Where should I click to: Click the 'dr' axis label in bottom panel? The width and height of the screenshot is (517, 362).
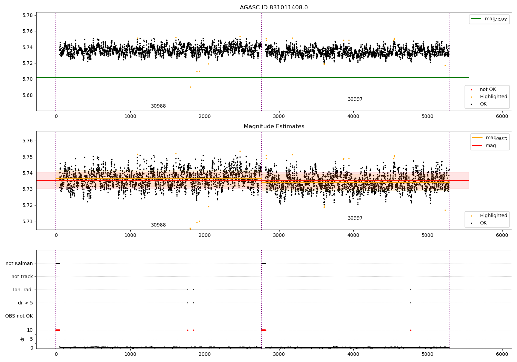click(22, 339)
